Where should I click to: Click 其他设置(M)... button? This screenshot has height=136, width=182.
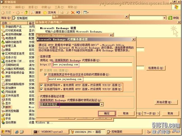166,102
